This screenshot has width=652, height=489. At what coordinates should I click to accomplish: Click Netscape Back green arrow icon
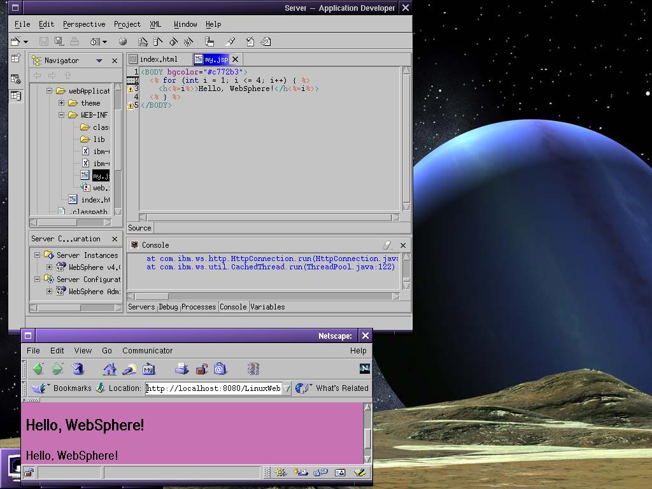[x=38, y=369]
